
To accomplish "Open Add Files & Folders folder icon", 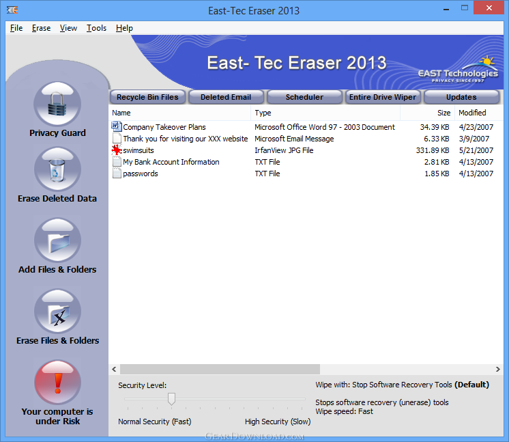I will (57, 240).
